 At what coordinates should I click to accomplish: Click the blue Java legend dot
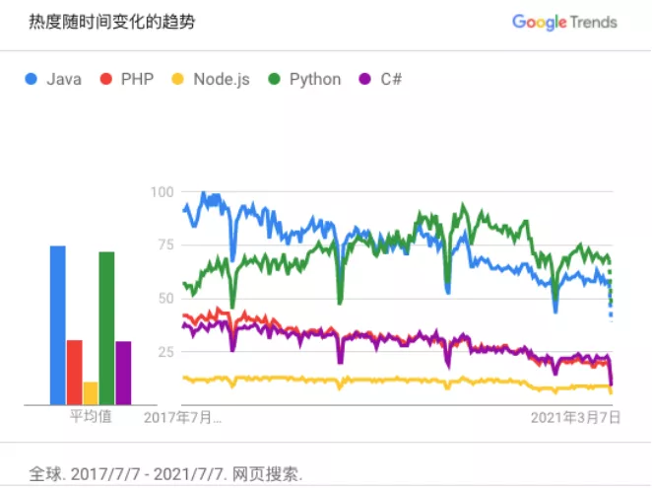pos(32,79)
